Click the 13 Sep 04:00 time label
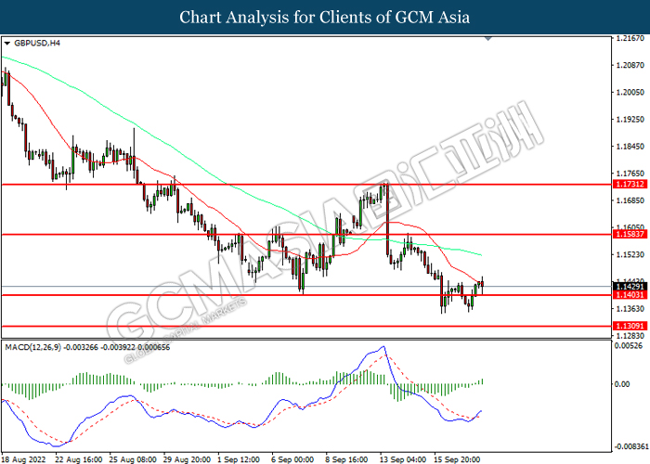650x464 pixels. coord(402,459)
